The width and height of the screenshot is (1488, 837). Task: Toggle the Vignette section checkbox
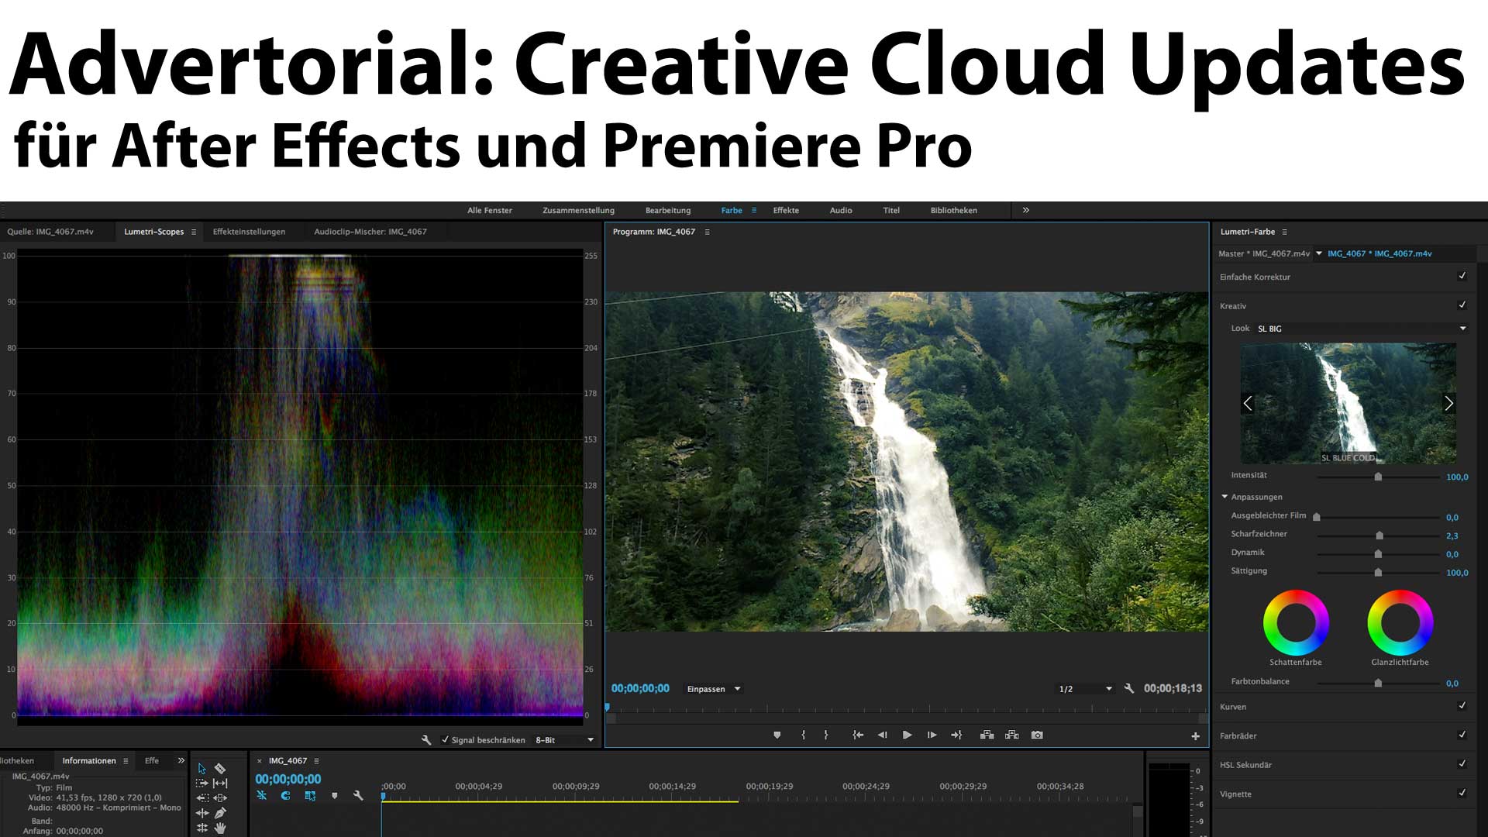click(1462, 793)
